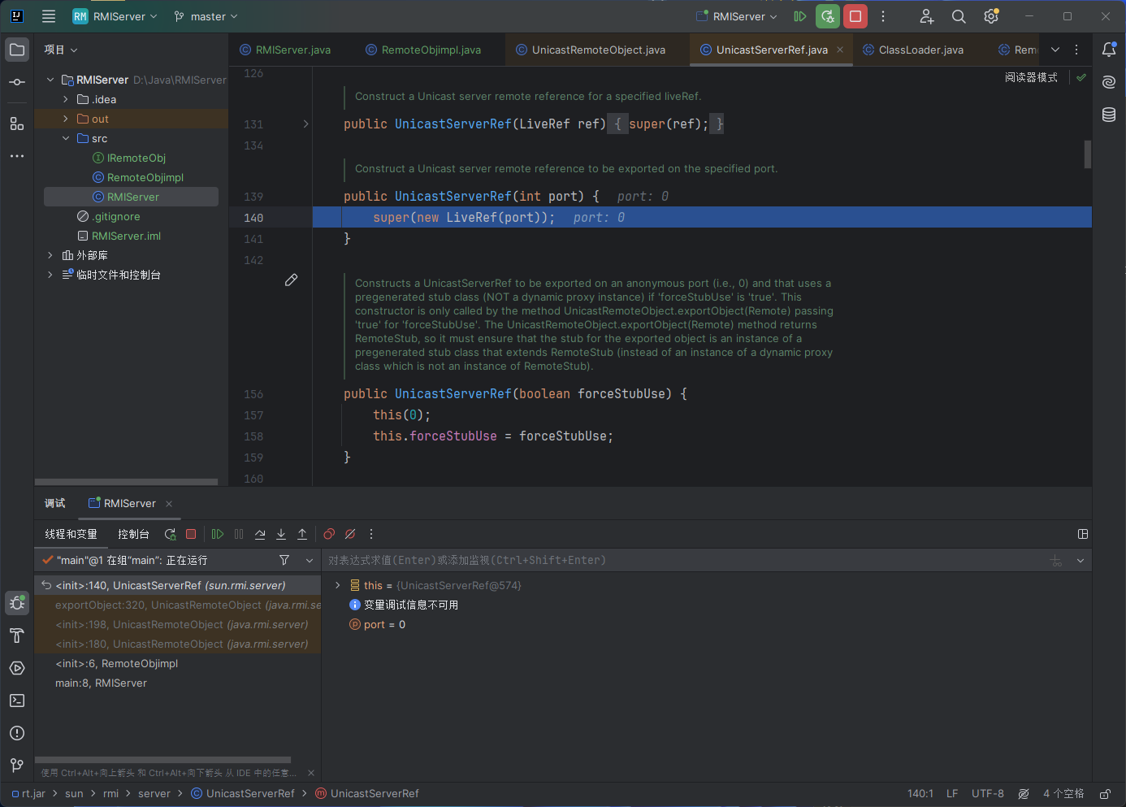Step into in debugger

281,534
